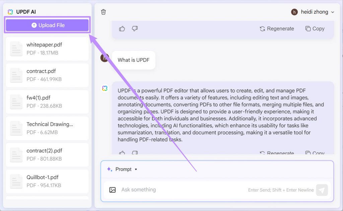
Task: Open the conversation delete trash icon
Action: [x=103, y=12]
